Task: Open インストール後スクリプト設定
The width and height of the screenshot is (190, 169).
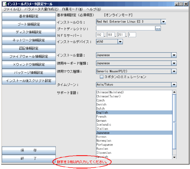Action: (29, 81)
